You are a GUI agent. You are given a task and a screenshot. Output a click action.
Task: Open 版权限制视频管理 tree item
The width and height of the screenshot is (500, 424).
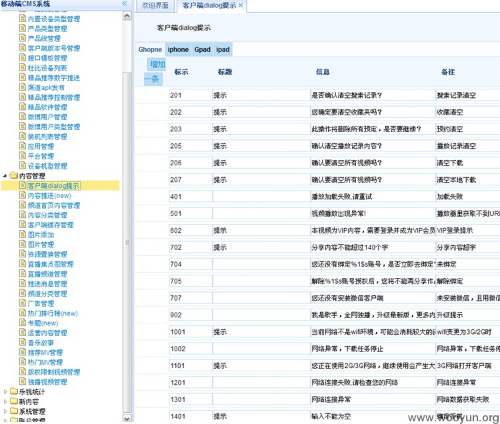coord(54,372)
